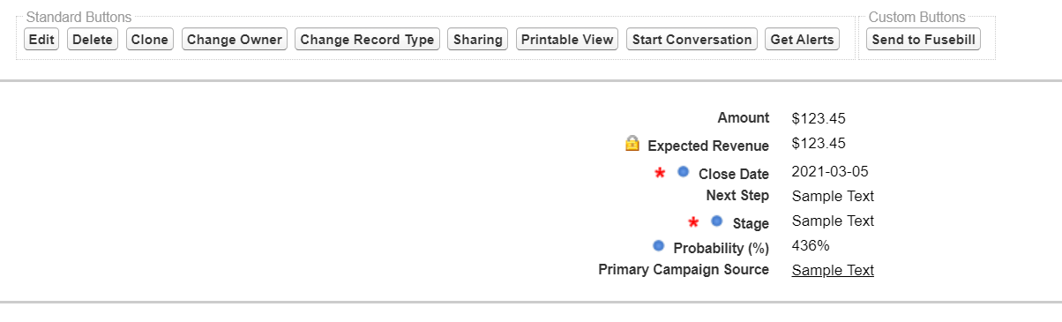This screenshot has width=1062, height=322.
Task: Click the red asterisk beside Close Date
Action: coord(660,174)
